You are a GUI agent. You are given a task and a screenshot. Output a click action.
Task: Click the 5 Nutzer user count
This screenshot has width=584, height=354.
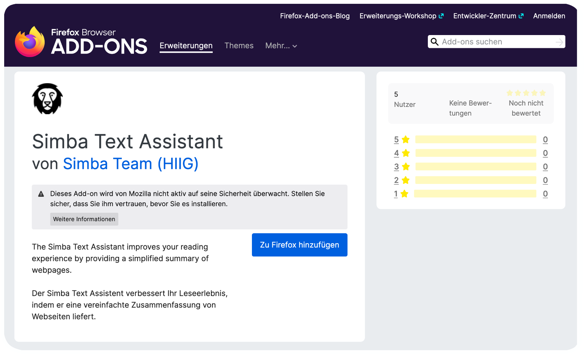[405, 100]
